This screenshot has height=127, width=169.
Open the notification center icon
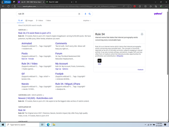coord(165,125)
